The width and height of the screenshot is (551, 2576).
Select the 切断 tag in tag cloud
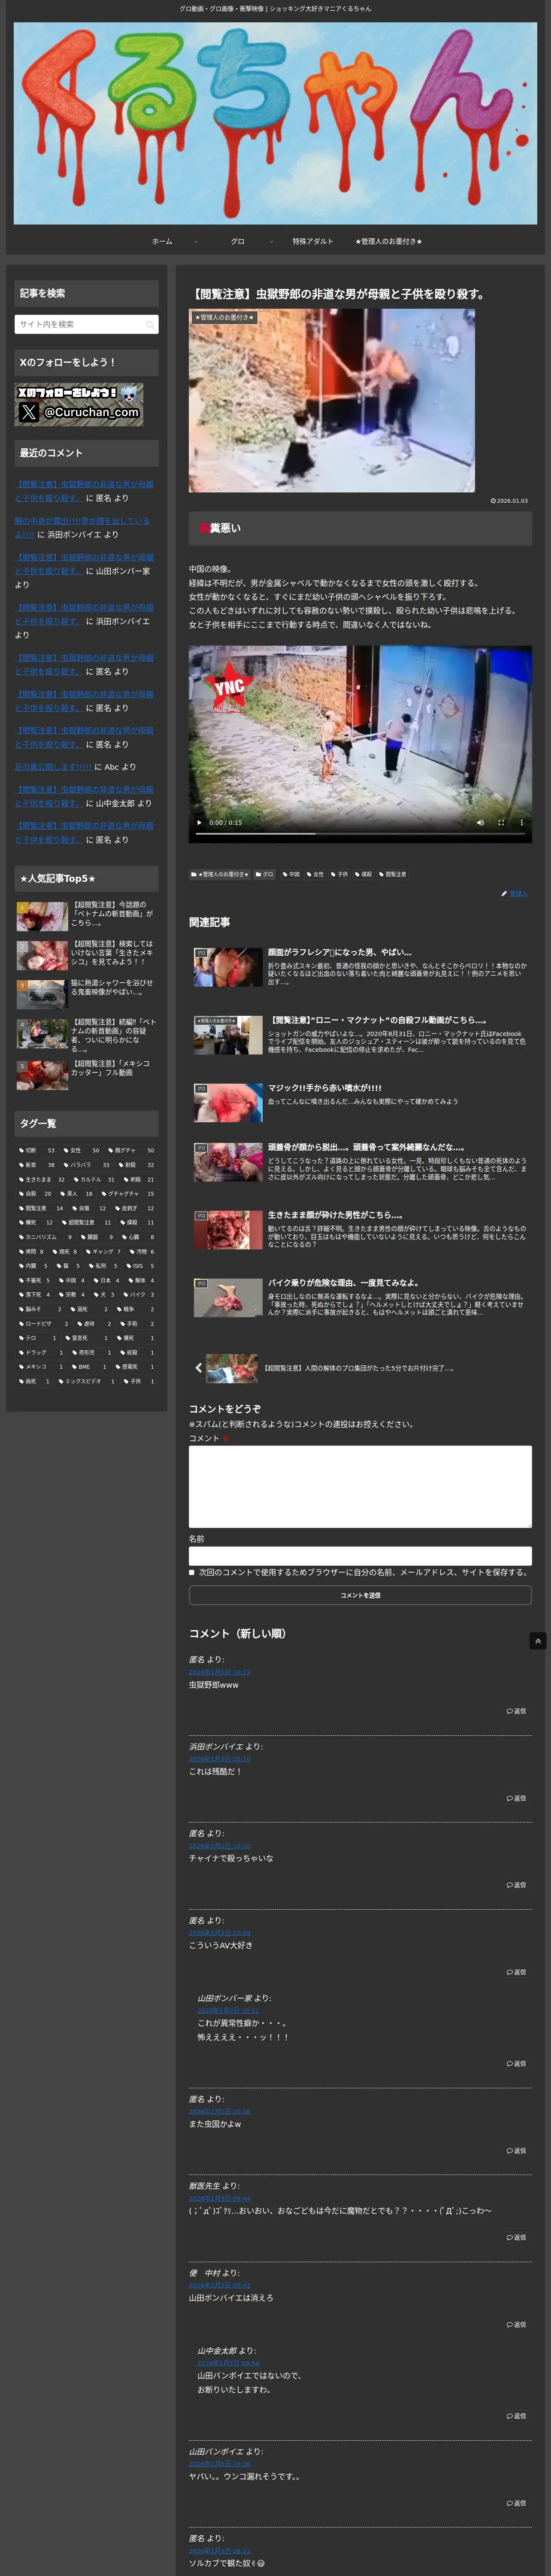pyautogui.click(x=37, y=1150)
